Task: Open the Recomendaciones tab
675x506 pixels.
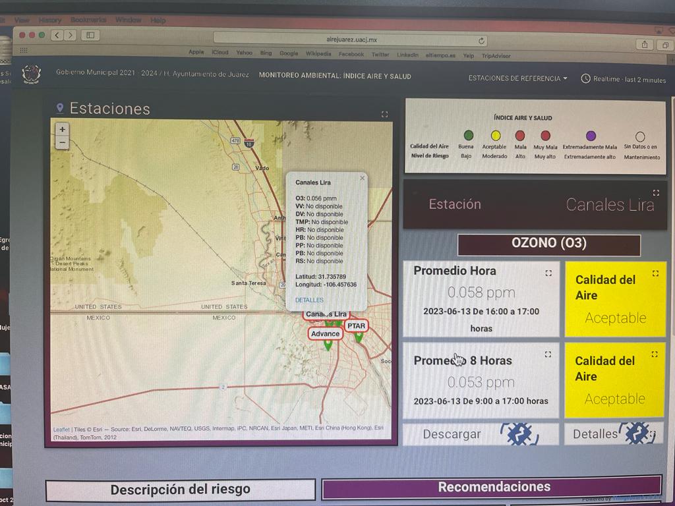Action: (493, 488)
